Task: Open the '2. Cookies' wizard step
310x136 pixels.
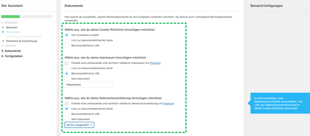Action: point(8,46)
